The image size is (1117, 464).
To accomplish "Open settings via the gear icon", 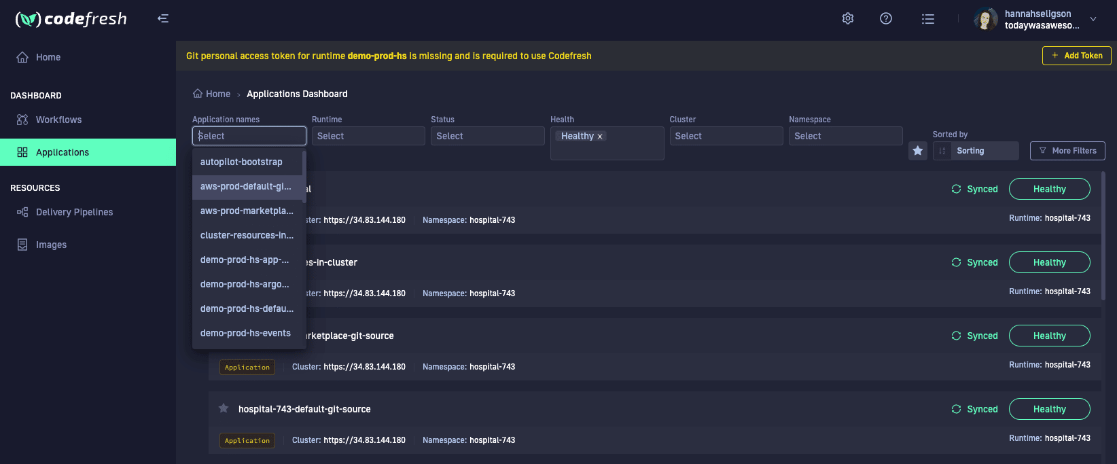I will coord(848,18).
